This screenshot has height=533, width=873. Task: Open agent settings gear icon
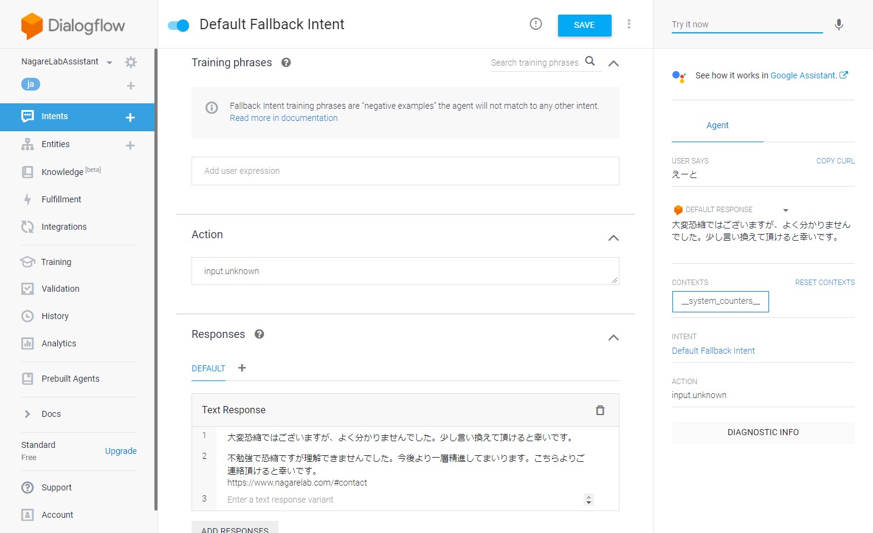(131, 62)
